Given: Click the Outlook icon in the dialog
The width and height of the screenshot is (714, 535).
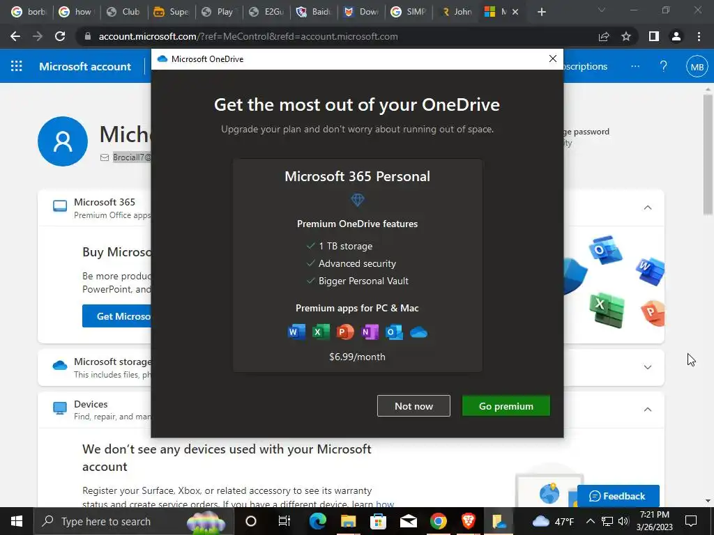Looking at the screenshot, I should pos(394,332).
